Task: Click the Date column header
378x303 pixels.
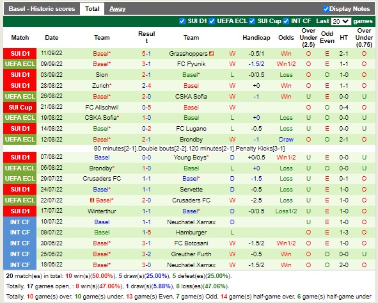Action: coord(52,38)
